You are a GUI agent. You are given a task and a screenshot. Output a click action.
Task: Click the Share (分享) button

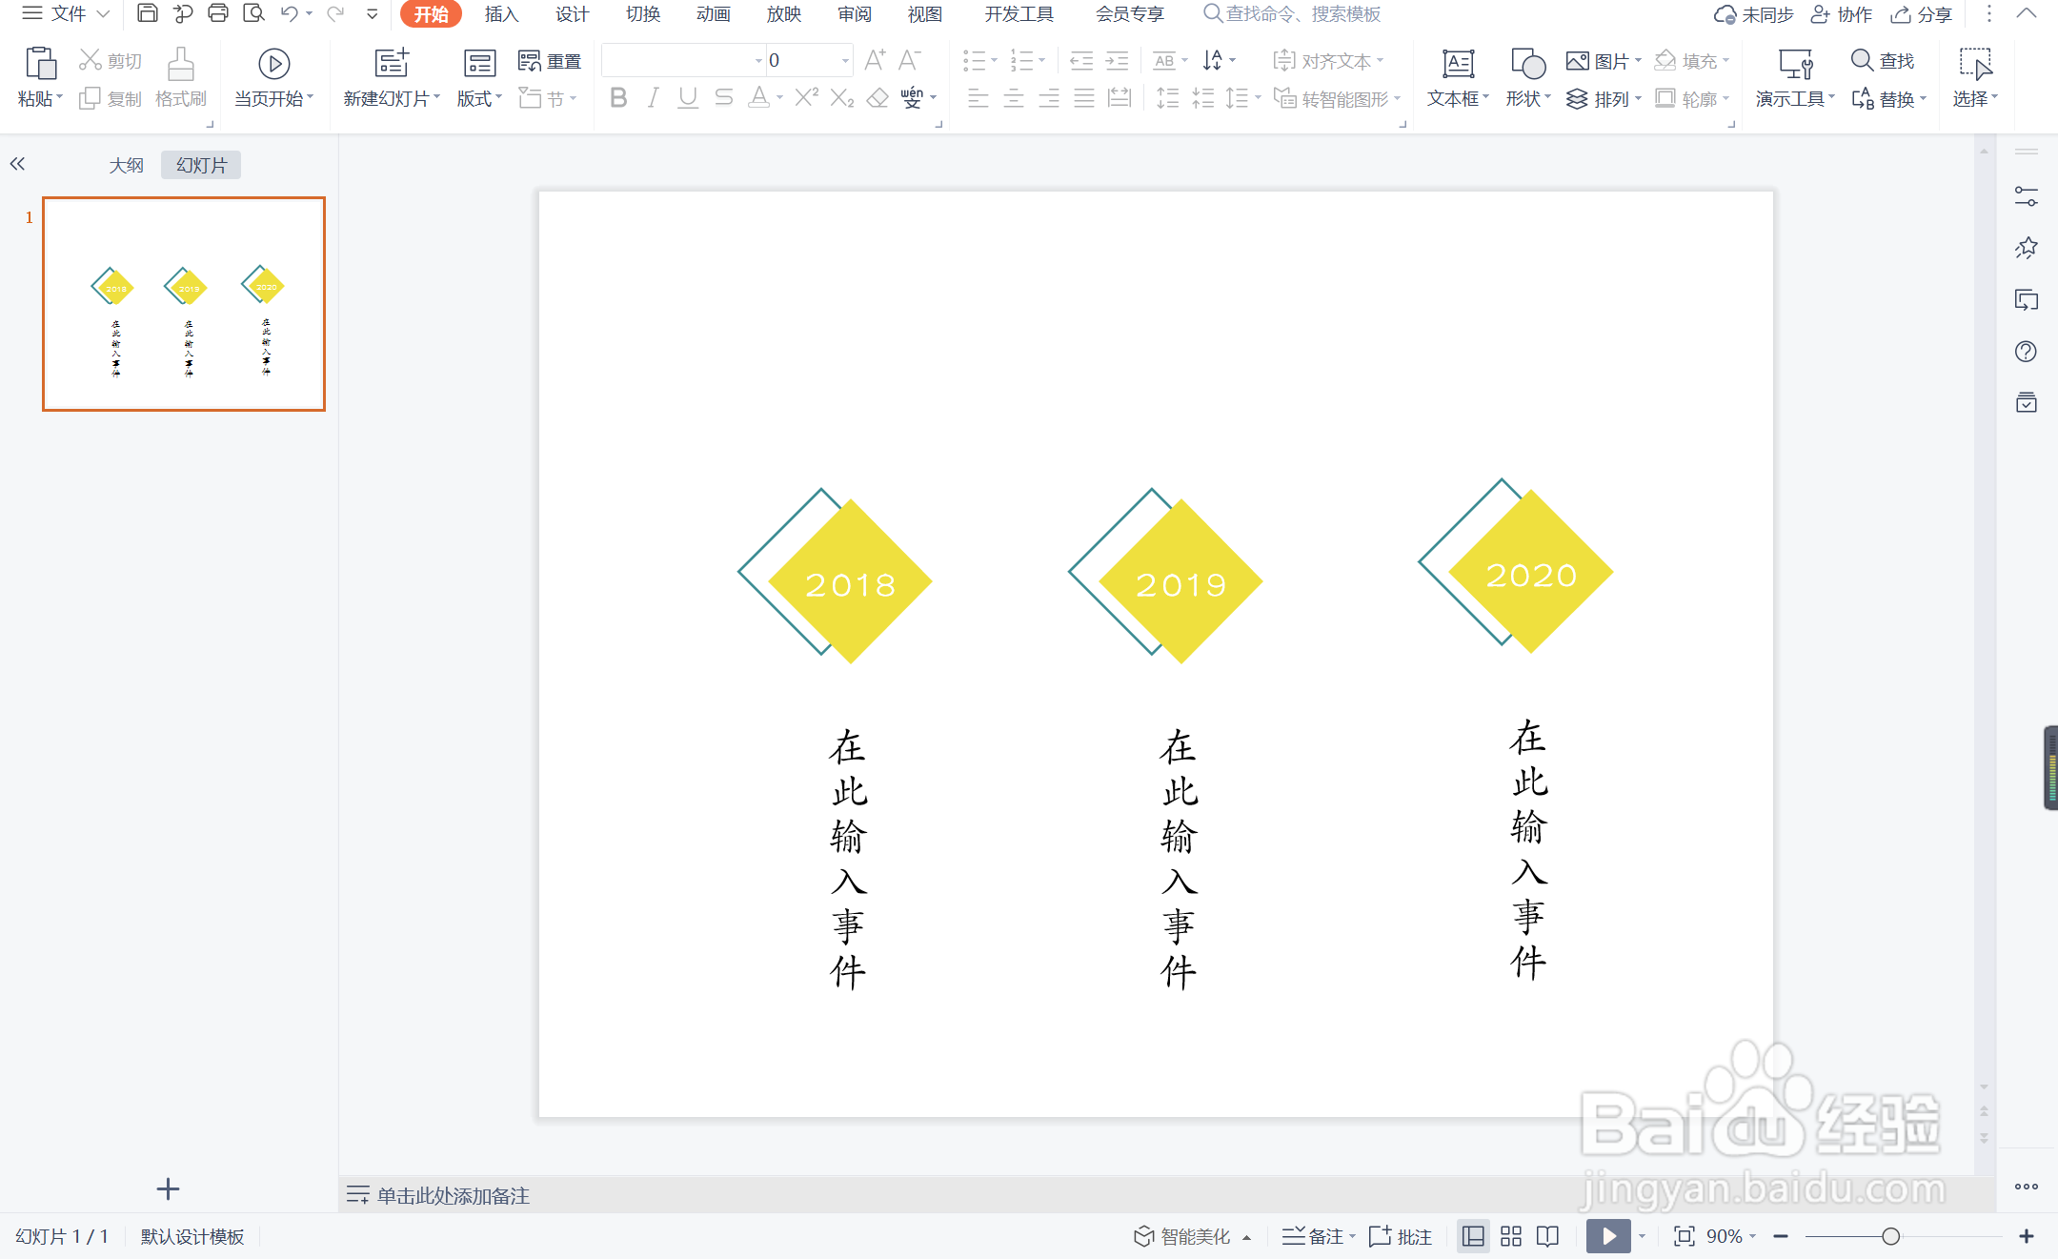[1923, 14]
